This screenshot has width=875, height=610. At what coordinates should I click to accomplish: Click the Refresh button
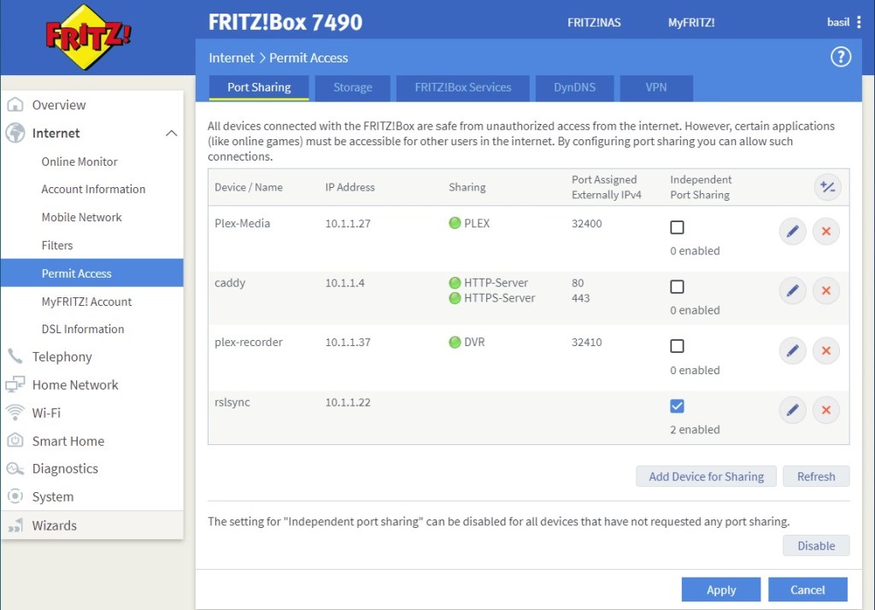816,477
